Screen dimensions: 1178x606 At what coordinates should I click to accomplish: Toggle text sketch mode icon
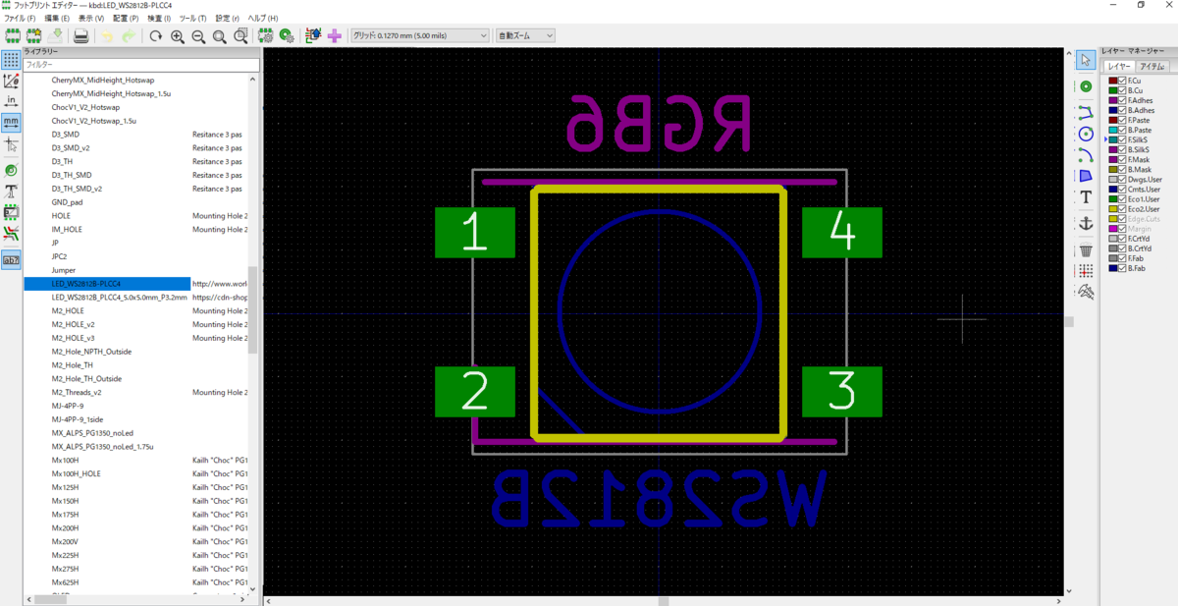[11, 191]
